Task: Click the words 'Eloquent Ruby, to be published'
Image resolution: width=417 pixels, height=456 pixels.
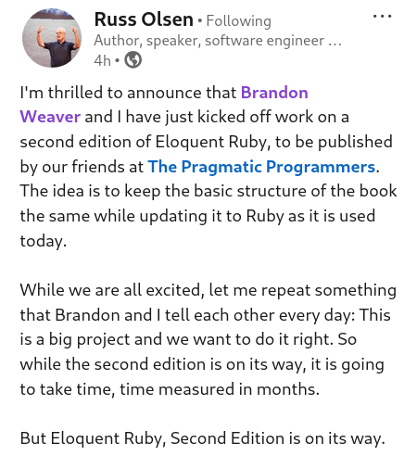Action: coord(273,142)
